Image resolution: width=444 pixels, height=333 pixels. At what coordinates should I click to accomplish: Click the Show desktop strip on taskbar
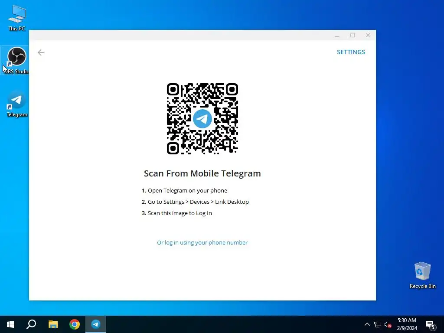coord(443,324)
